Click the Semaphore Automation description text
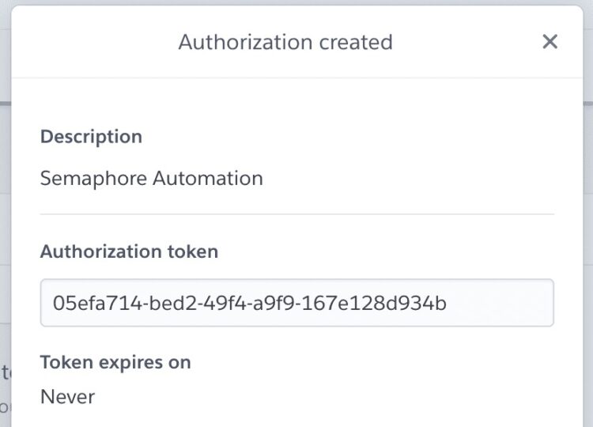Viewport: 593px width, 427px height. (152, 178)
